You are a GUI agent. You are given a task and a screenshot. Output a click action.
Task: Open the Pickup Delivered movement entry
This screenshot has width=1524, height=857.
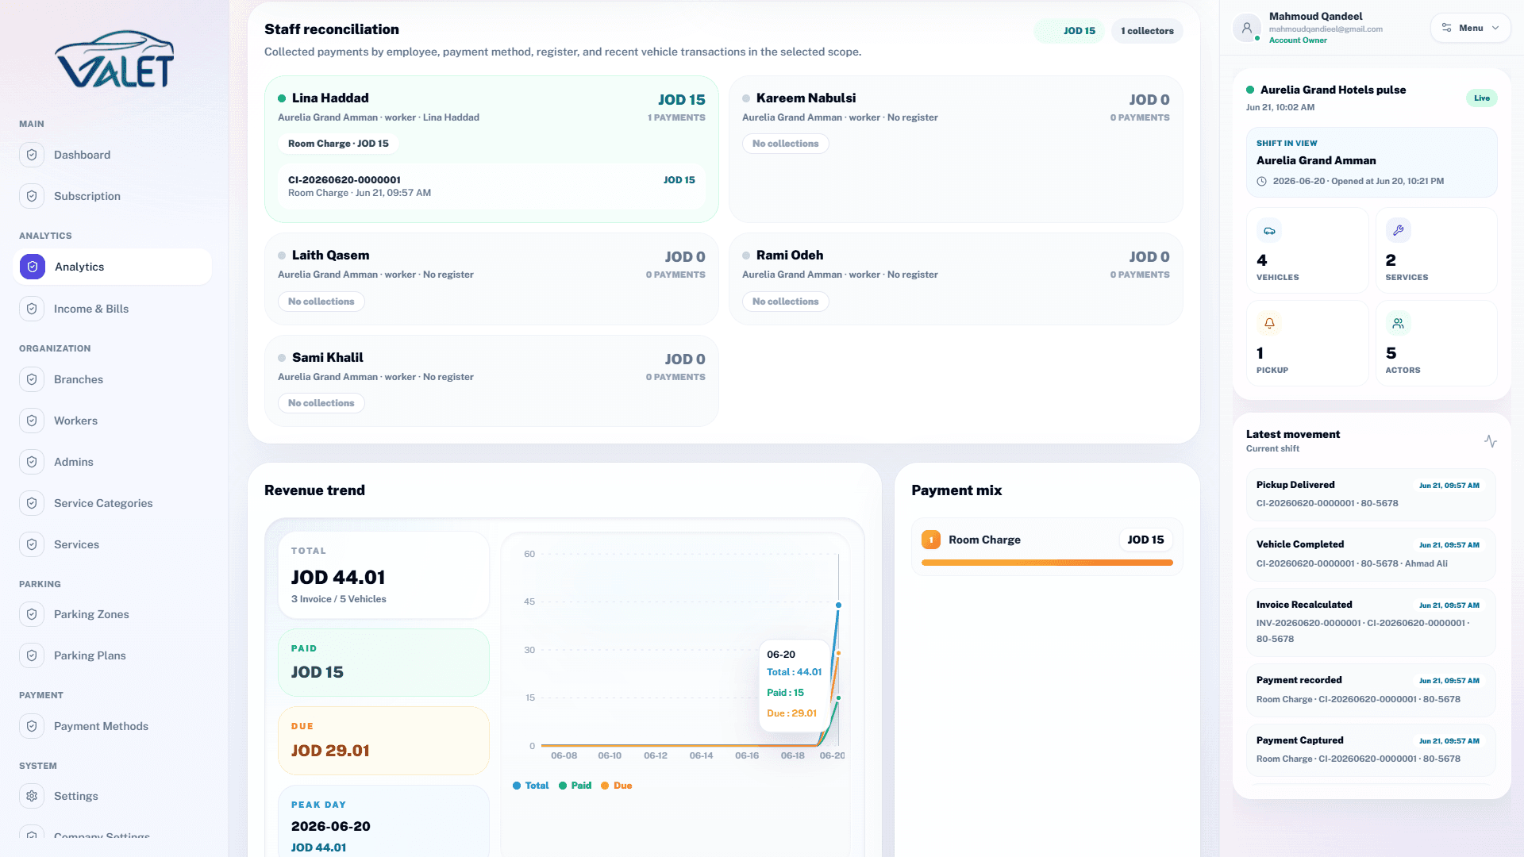pyautogui.click(x=1371, y=494)
